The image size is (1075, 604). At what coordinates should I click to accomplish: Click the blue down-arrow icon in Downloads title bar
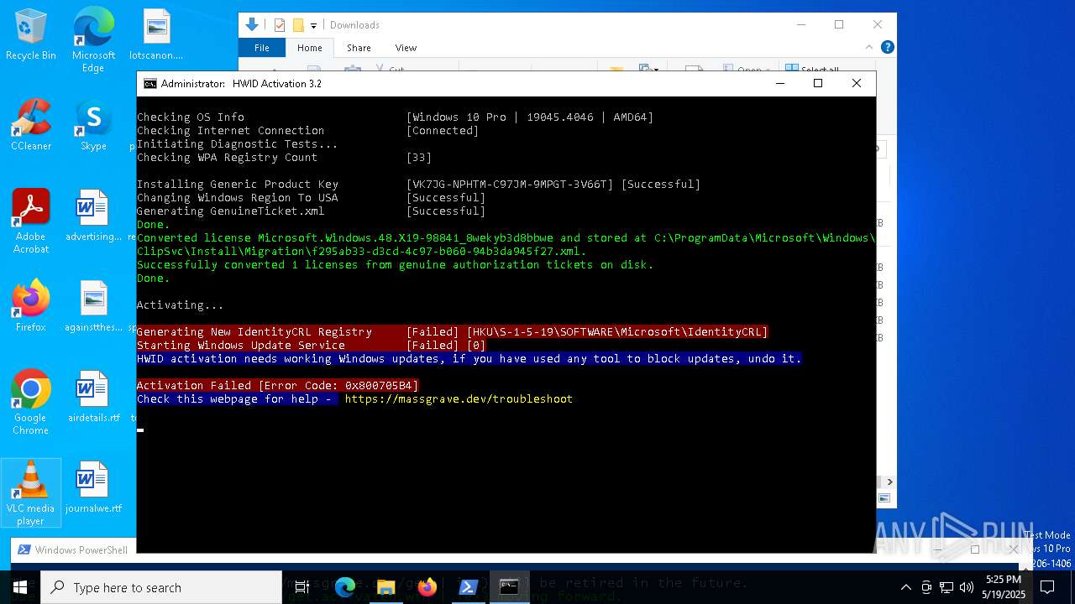[251, 24]
